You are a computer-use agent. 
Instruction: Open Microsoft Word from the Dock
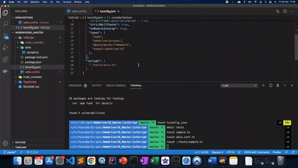(x=212, y=161)
